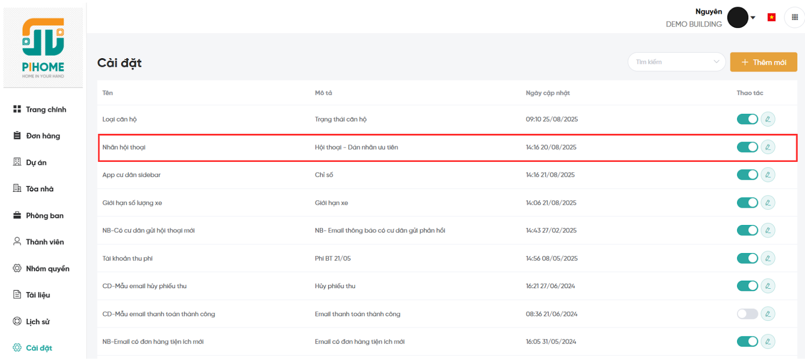
Task: Edit the Nhãn hội thoại setting
Action: 768,147
